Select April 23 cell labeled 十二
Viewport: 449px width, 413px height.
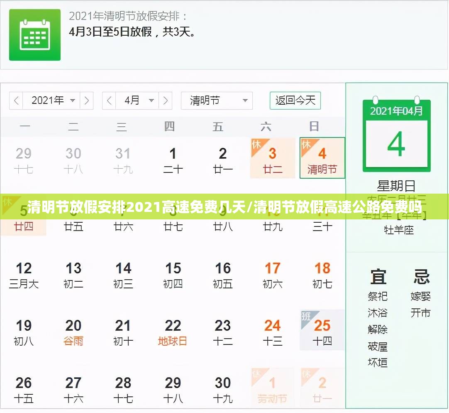pyautogui.click(x=223, y=332)
